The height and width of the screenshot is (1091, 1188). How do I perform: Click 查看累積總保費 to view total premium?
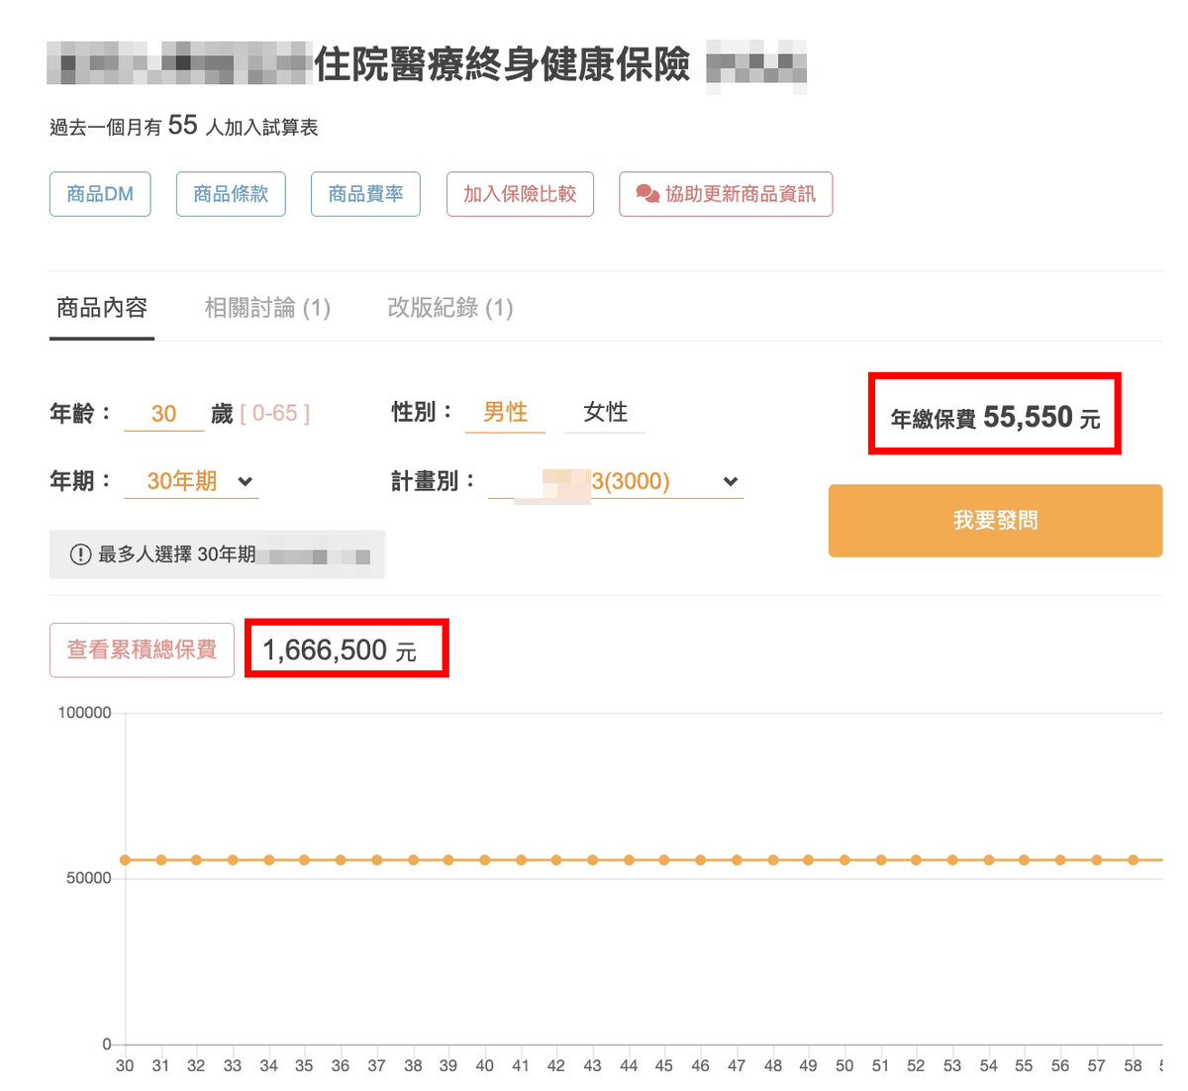(x=142, y=649)
